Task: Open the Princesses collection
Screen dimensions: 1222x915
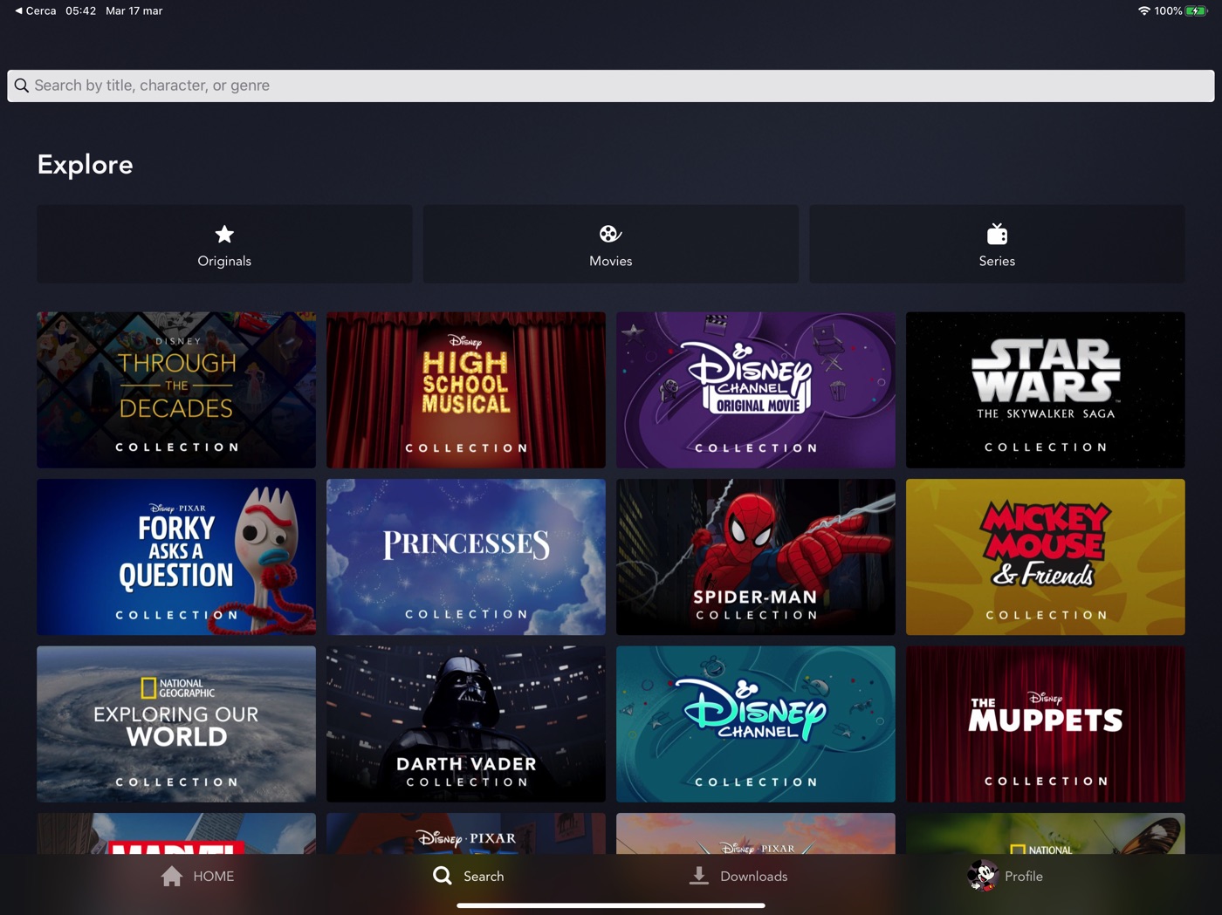Action: 466,557
